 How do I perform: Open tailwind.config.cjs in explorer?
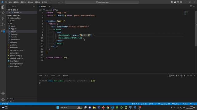[16, 58]
